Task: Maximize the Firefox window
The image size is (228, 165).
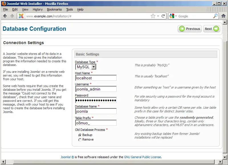Action: pos(219,4)
